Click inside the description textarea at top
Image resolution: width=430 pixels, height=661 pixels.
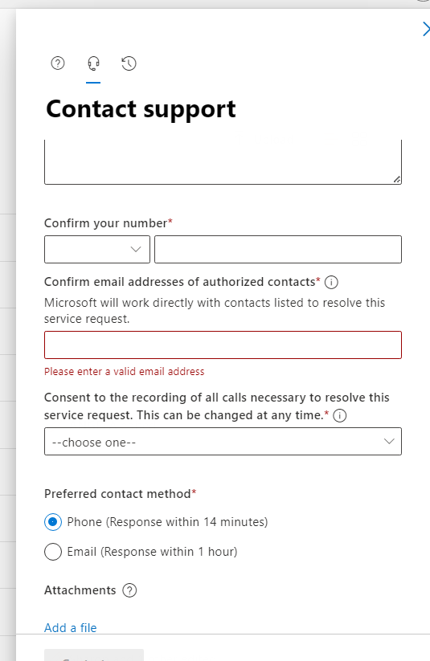point(223,162)
